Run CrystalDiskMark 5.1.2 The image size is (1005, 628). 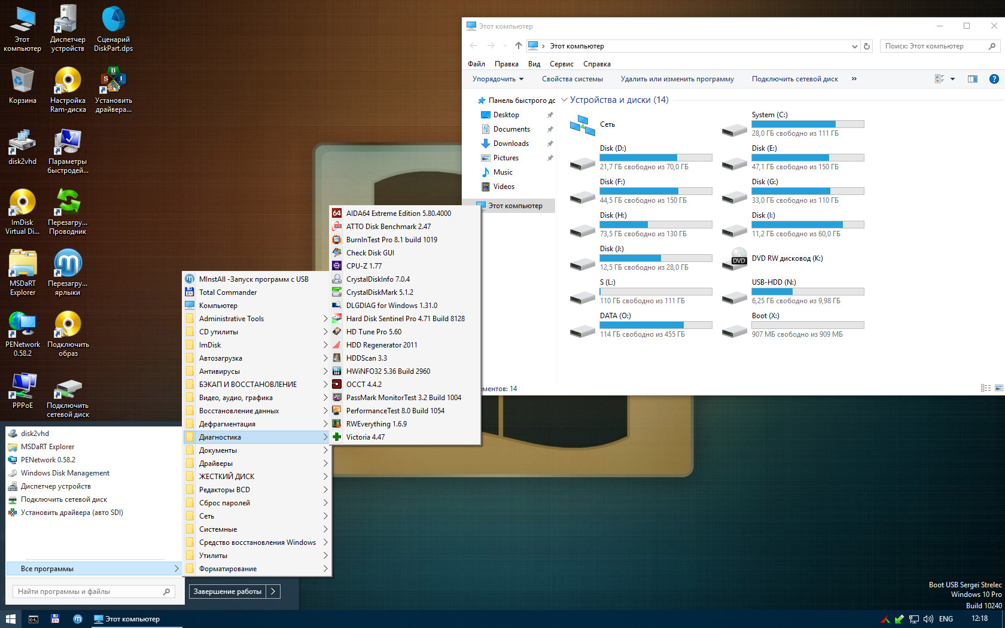point(405,292)
